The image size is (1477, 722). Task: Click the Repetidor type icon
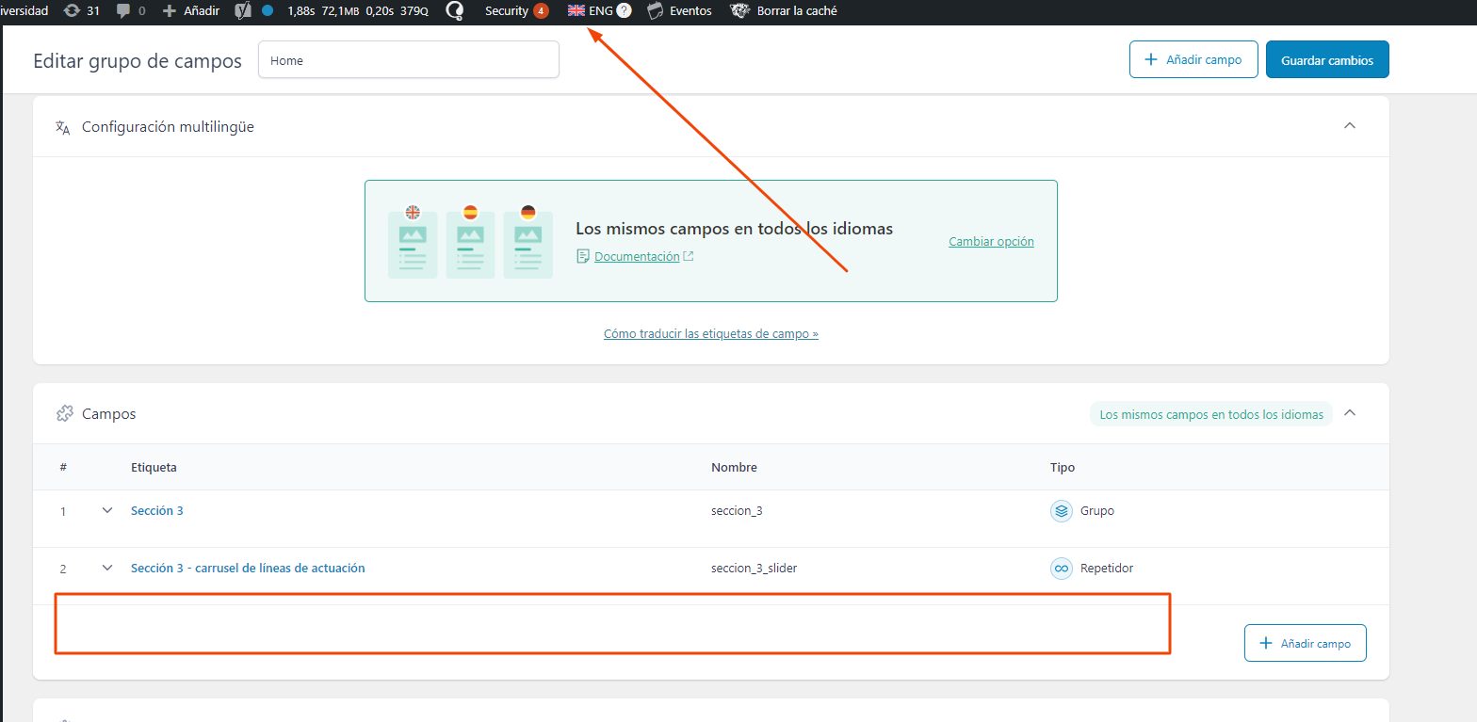[x=1062, y=569]
